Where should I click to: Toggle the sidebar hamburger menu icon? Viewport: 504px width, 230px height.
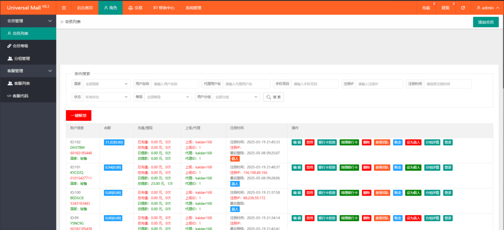click(x=64, y=8)
